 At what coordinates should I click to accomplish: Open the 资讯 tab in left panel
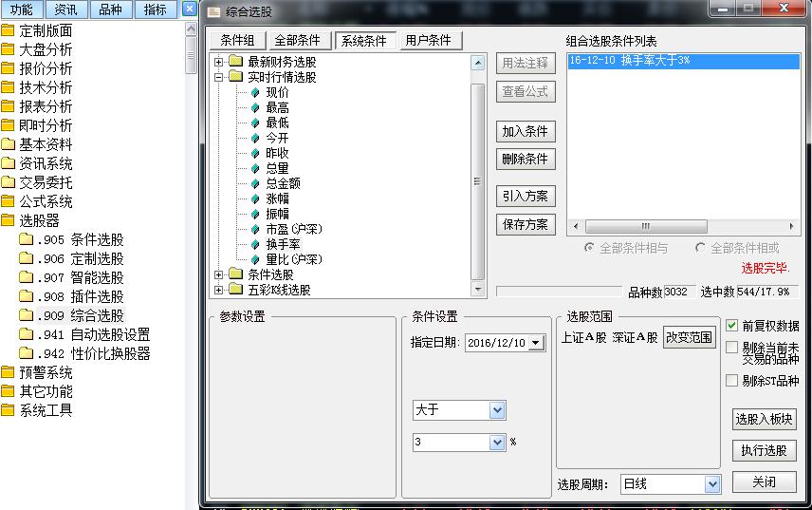click(x=65, y=9)
